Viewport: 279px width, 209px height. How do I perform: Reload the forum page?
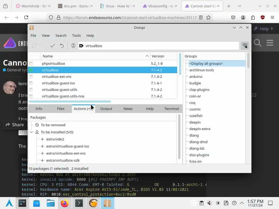pyautogui.click(x=26, y=17)
